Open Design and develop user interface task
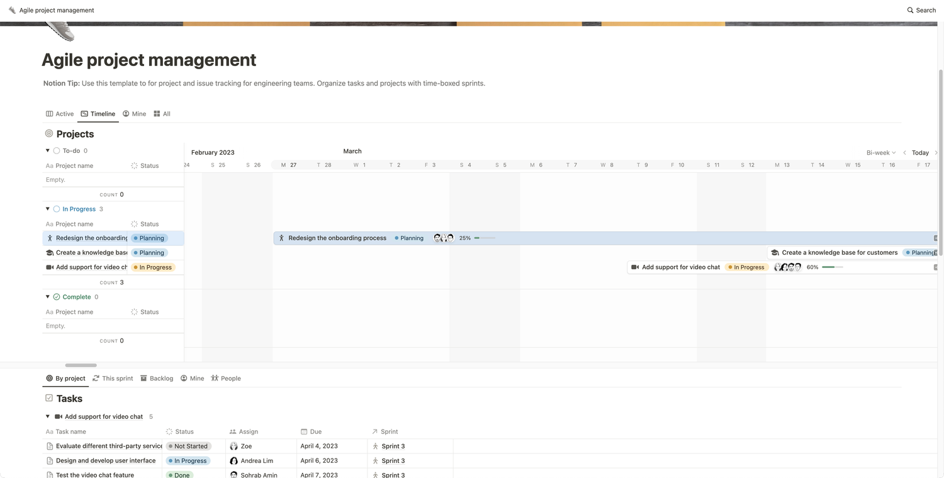Image resolution: width=944 pixels, height=478 pixels. (x=106, y=460)
